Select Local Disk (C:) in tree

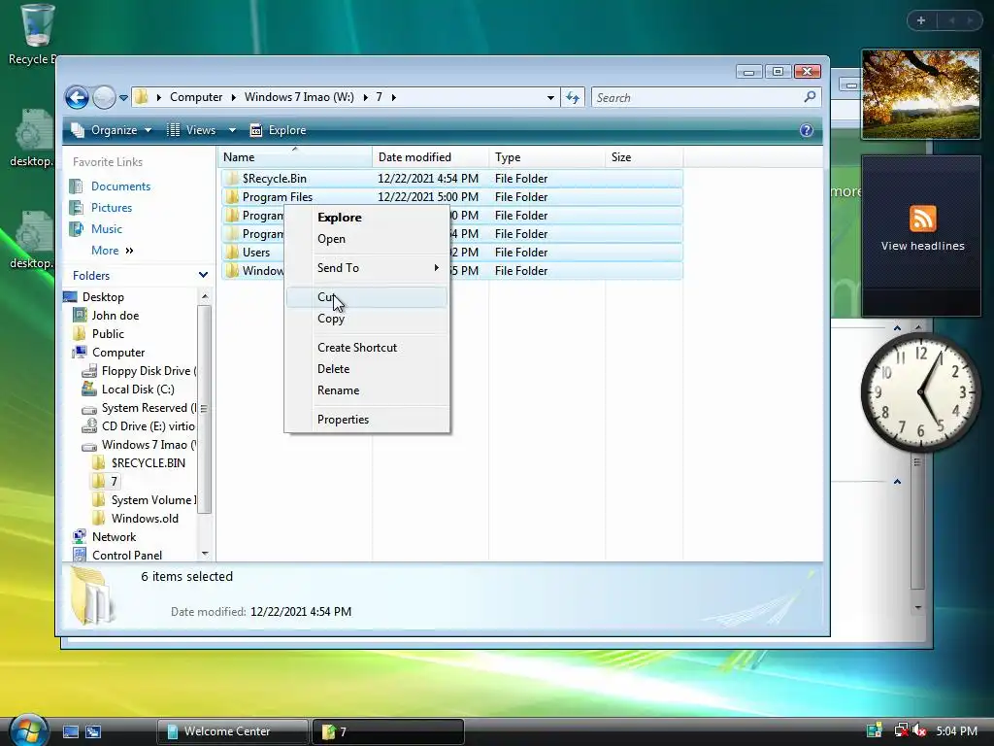138,390
